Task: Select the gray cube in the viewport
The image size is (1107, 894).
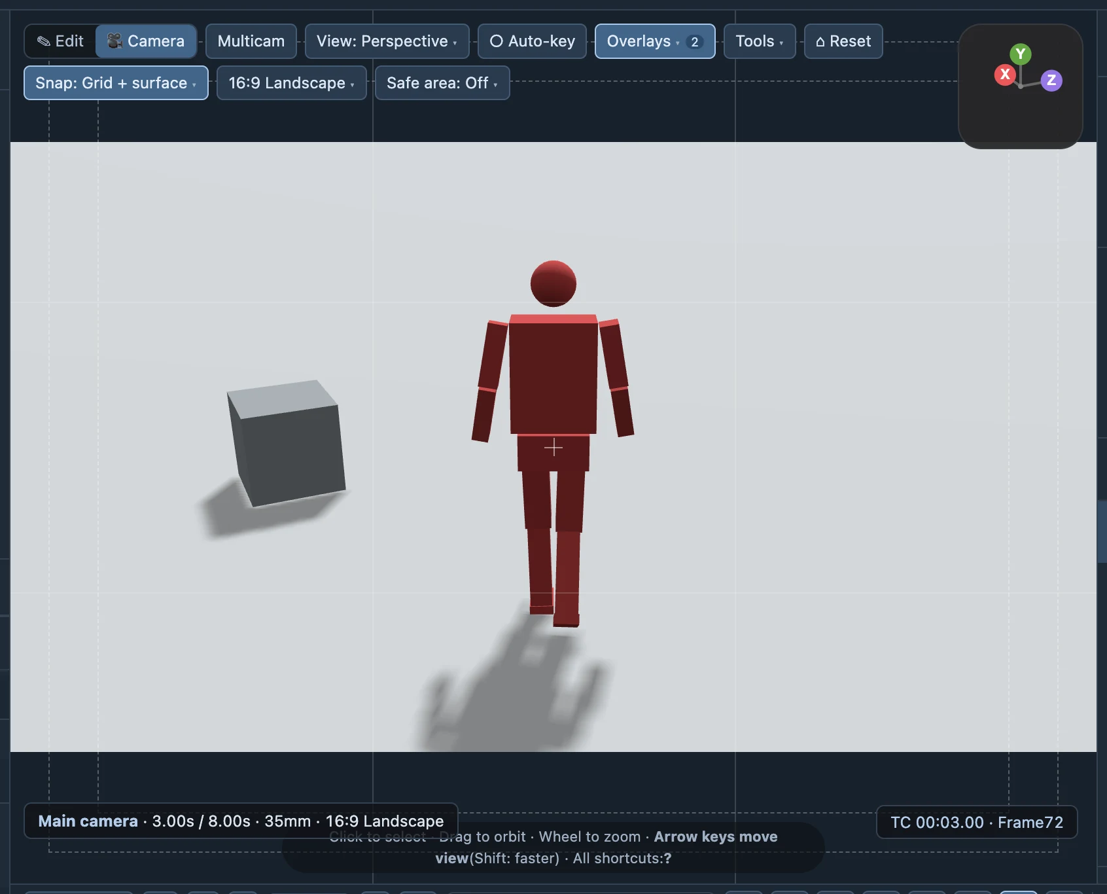Action: 287,443
